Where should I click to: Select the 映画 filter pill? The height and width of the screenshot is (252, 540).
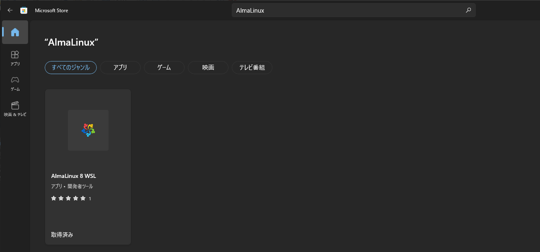[208, 68]
